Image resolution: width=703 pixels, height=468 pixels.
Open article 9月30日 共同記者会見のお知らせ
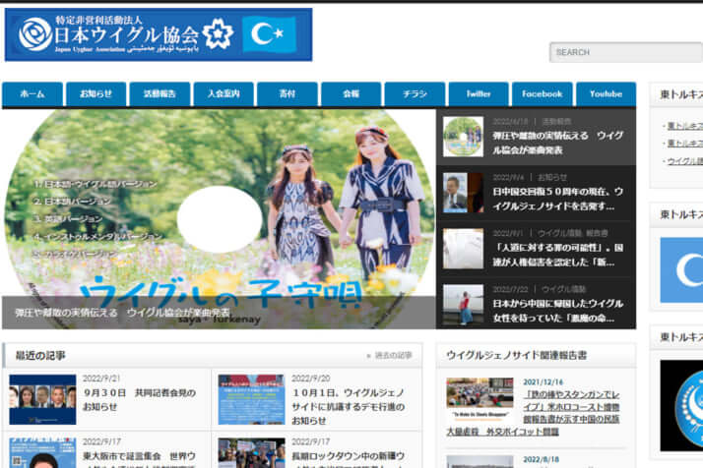pyautogui.click(x=140, y=399)
